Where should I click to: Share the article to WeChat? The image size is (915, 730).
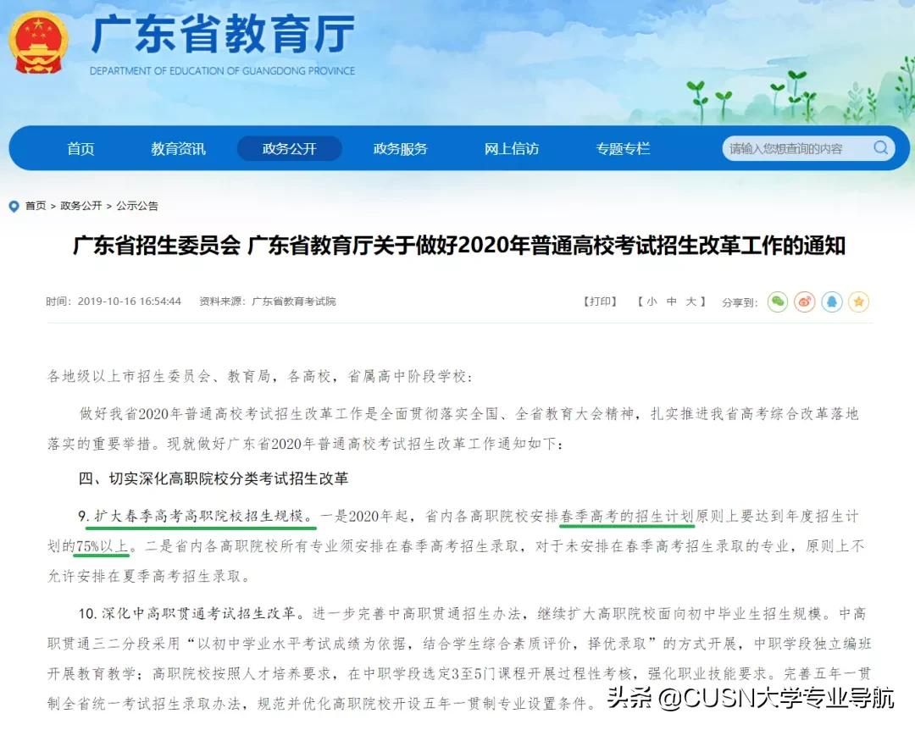(x=777, y=301)
